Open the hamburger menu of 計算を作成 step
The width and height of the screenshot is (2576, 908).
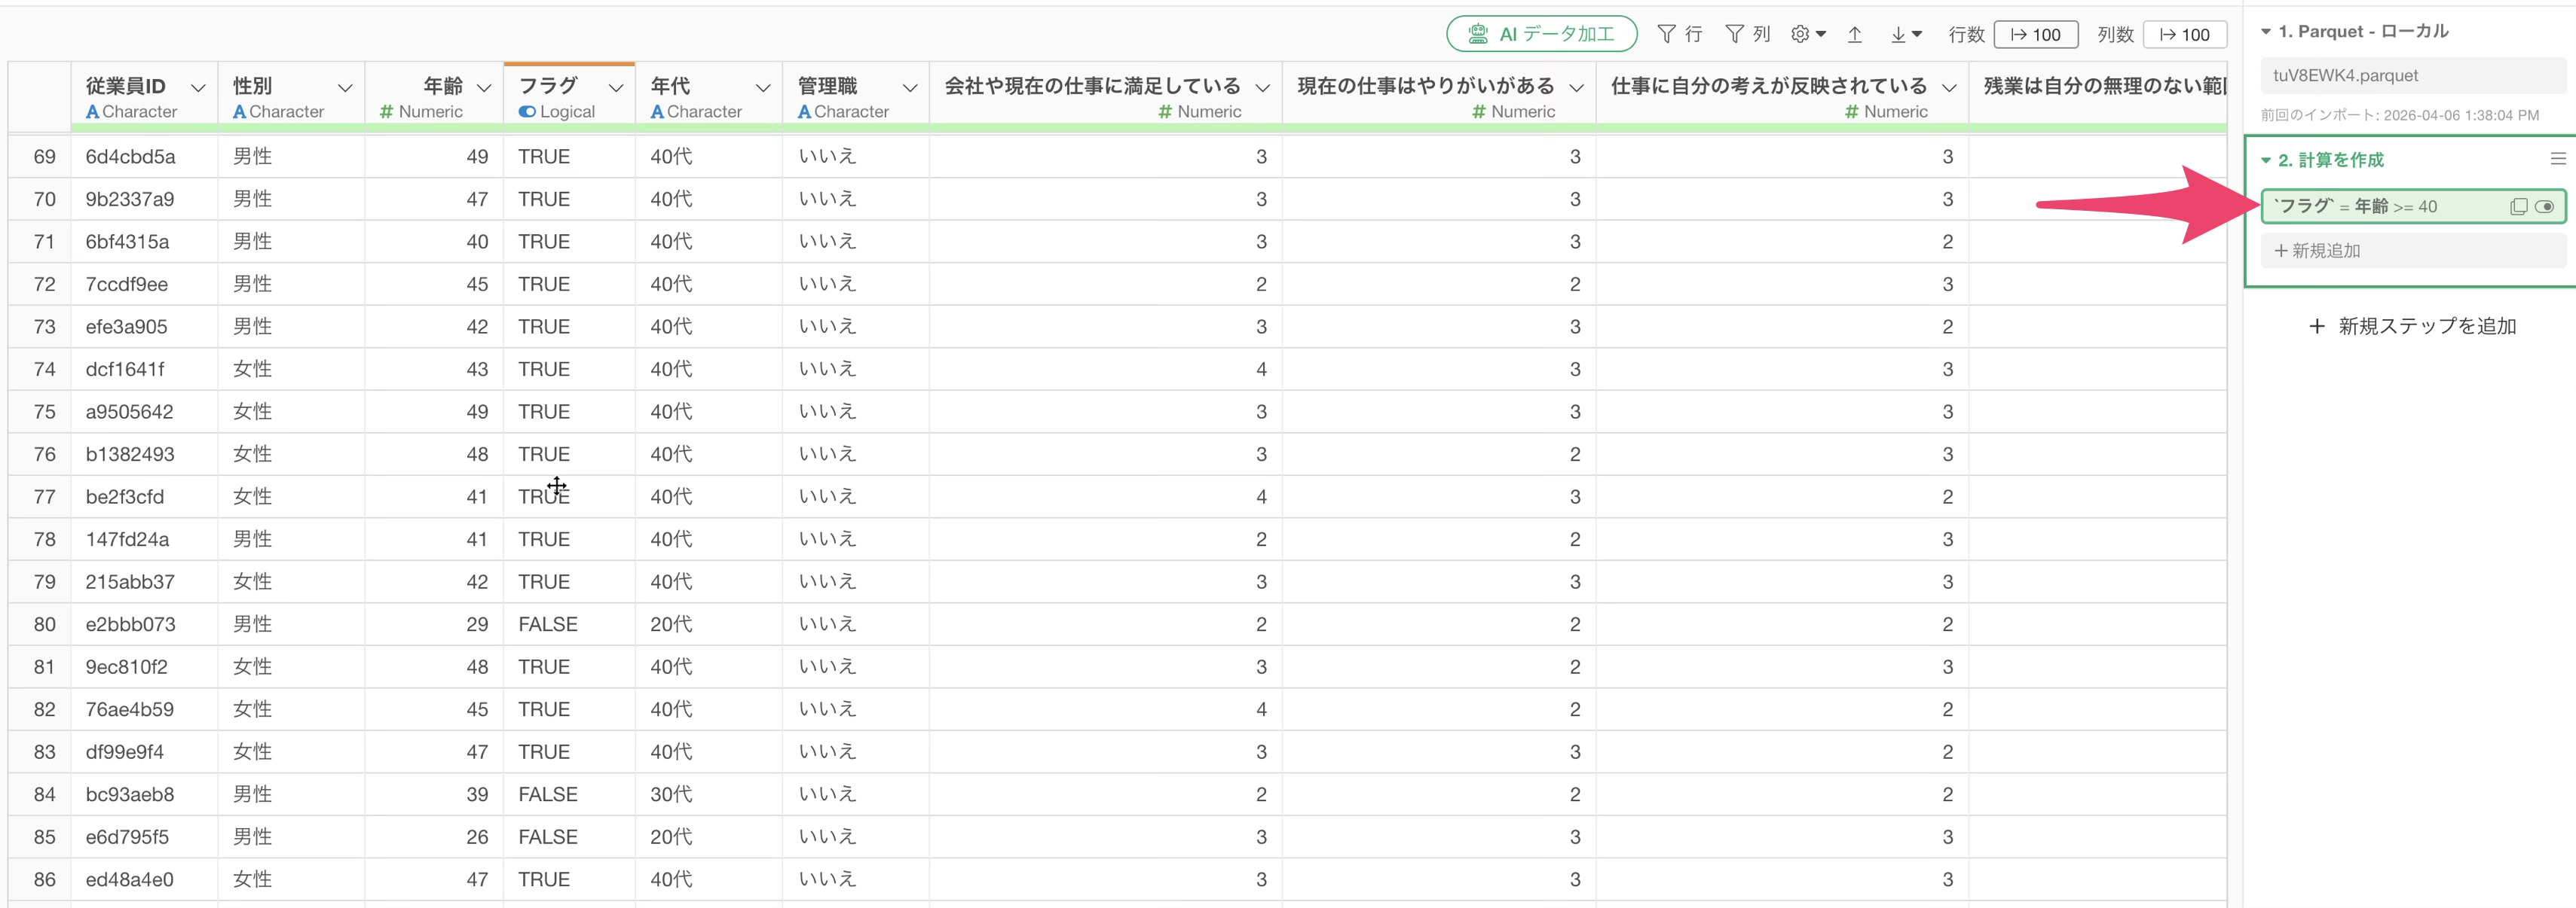2557,159
